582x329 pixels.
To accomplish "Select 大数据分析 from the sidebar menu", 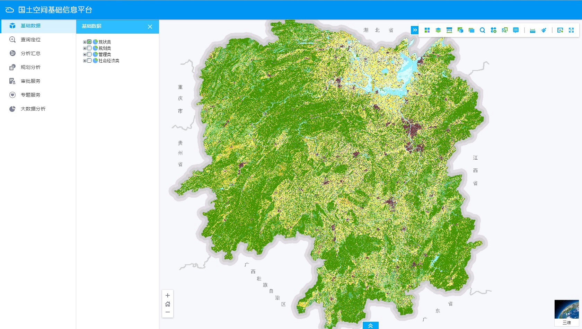I will (x=33, y=109).
